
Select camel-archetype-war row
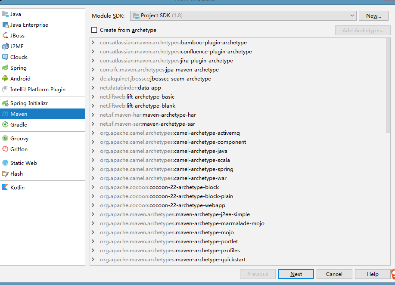coord(237,178)
